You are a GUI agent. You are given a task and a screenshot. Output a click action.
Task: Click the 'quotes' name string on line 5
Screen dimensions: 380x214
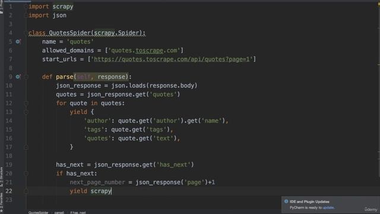click(80, 42)
